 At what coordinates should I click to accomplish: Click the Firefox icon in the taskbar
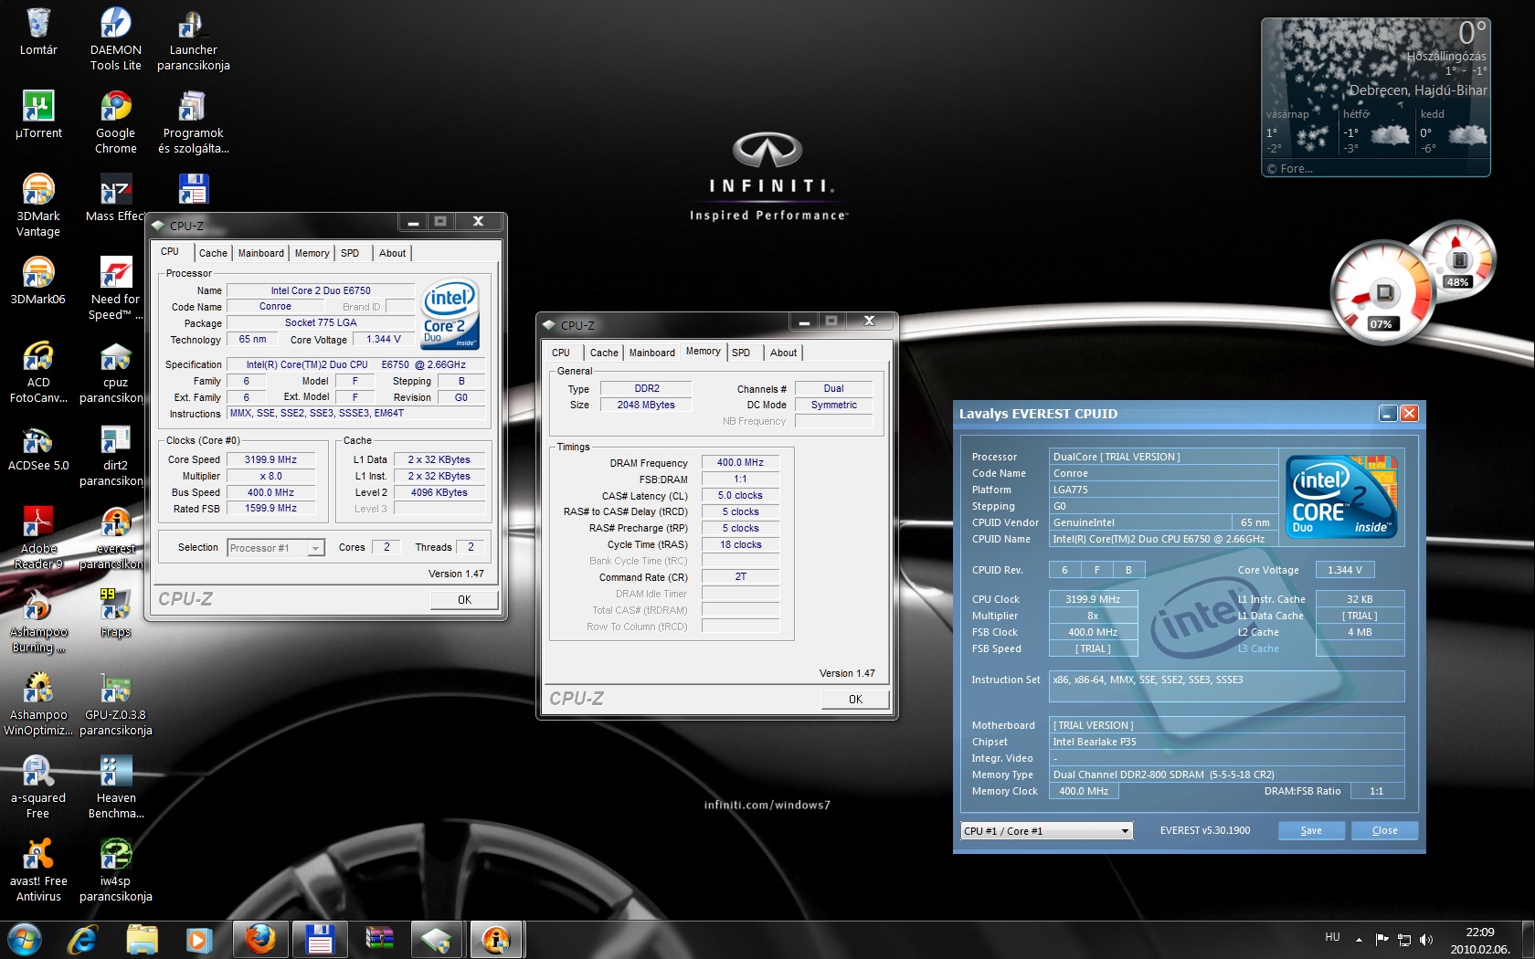tap(260, 939)
